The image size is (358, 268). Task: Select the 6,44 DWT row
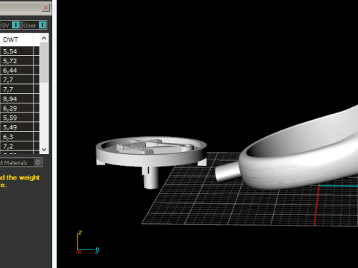(x=16, y=70)
